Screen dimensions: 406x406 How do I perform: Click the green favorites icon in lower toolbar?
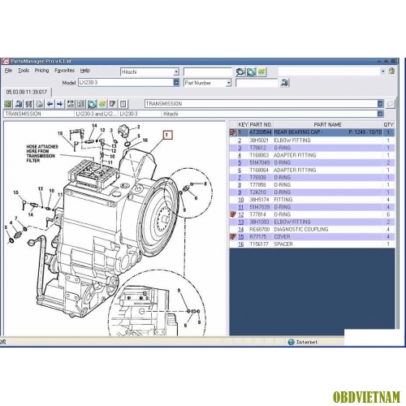pyautogui.click(x=102, y=104)
